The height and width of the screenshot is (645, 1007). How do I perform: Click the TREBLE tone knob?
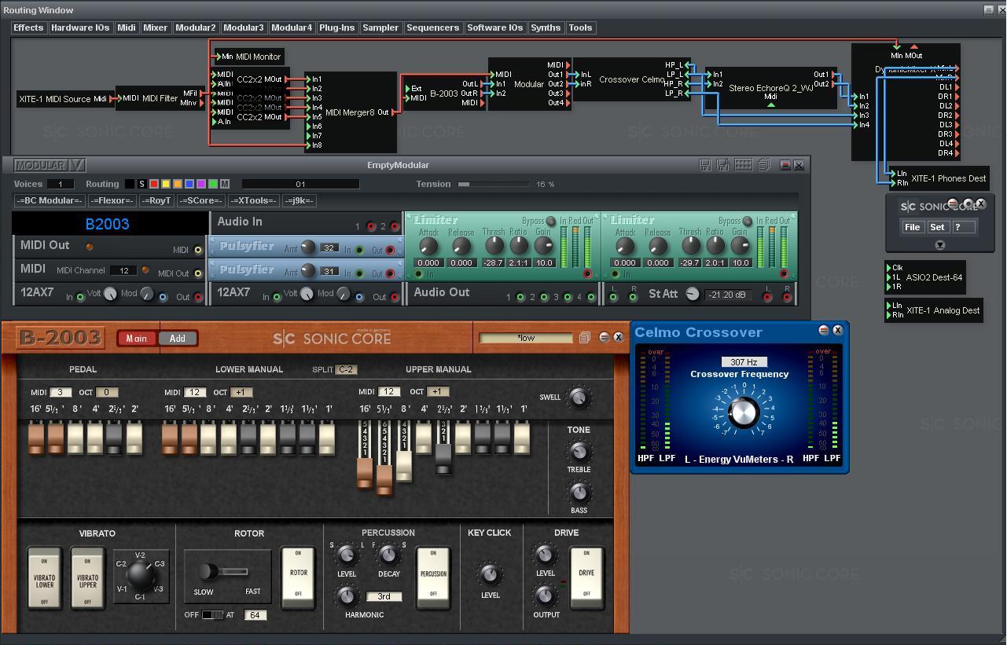pos(579,452)
